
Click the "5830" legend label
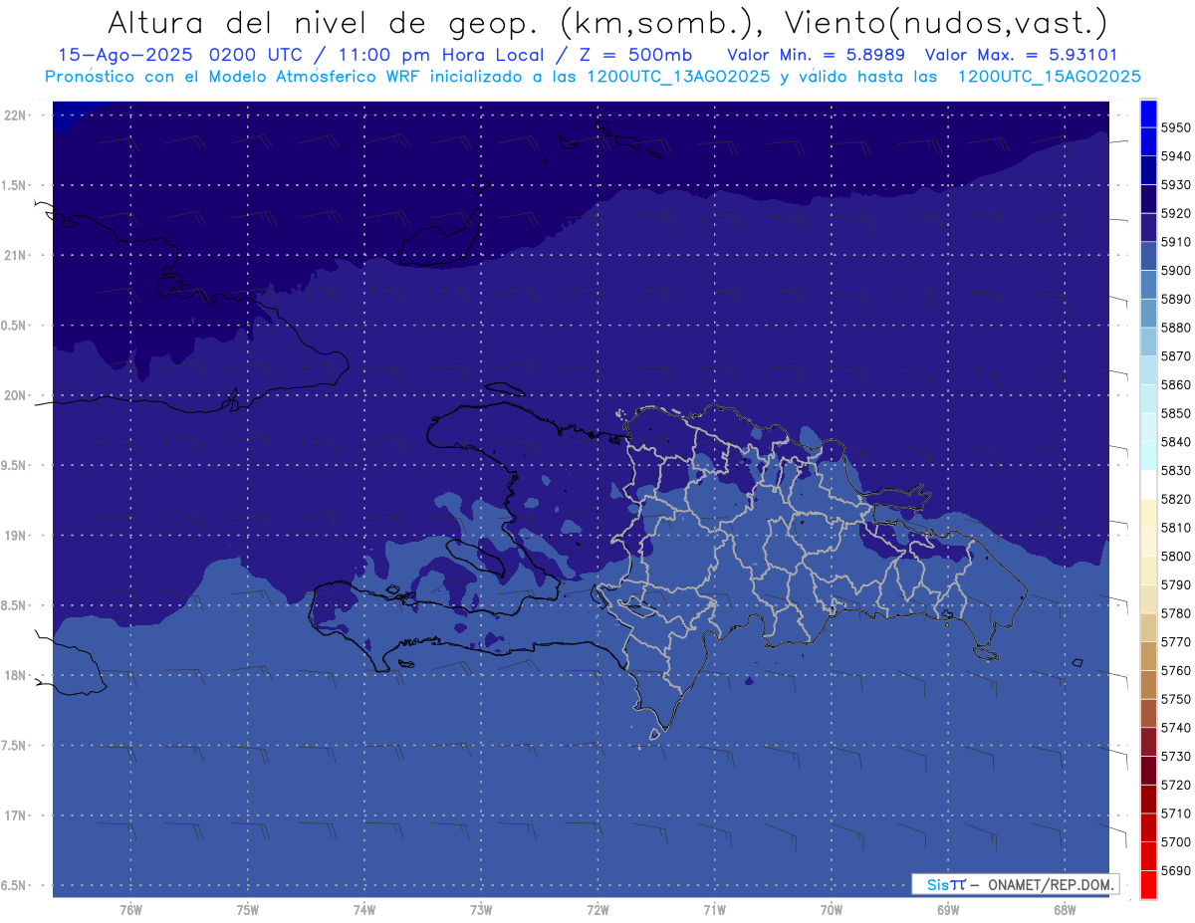1175,471
